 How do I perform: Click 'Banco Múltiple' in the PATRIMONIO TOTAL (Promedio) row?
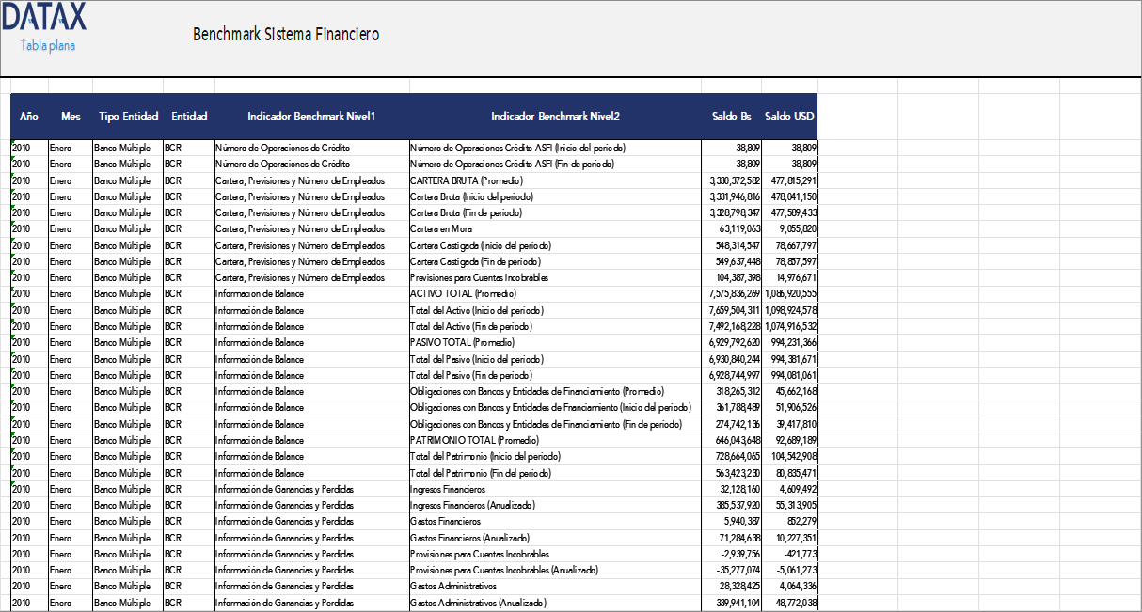128,440
